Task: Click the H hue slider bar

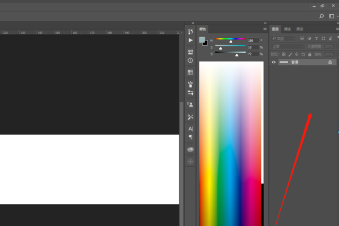Action: [231, 39]
